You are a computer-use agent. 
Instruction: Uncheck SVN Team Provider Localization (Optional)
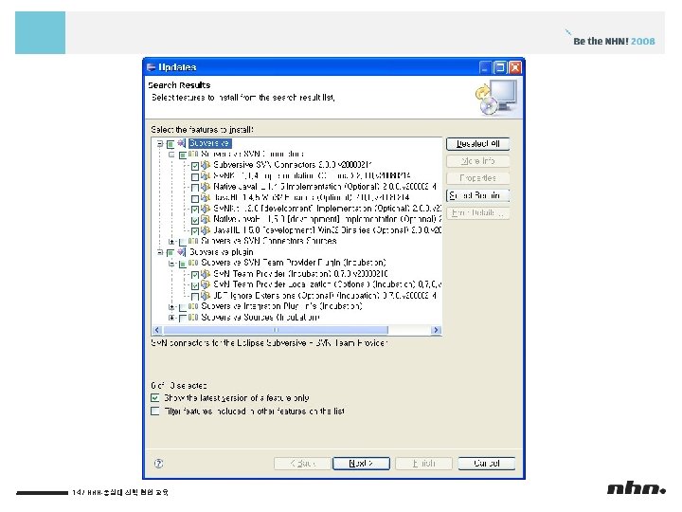click(195, 285)
